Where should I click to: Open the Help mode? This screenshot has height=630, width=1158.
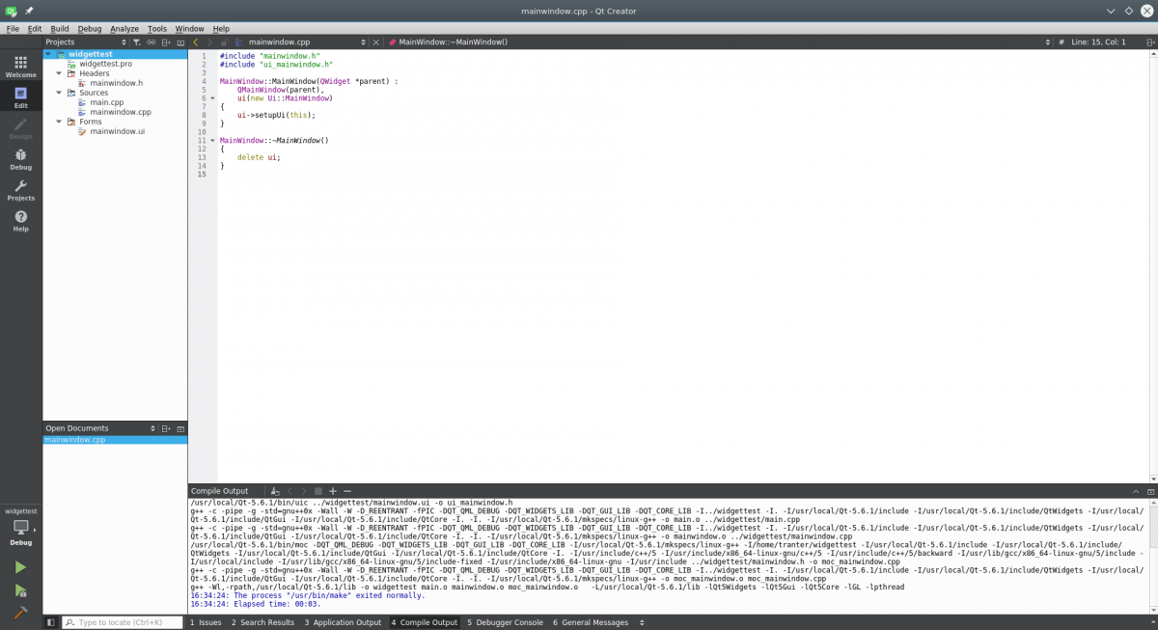20,220
